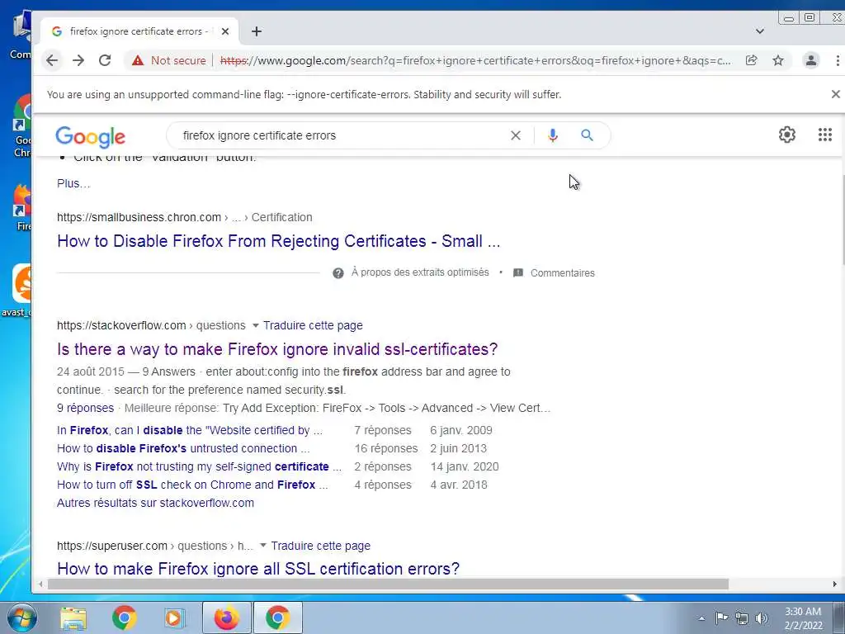Open the 9 réponses link
The height and width of the screenshot is (634, 845).
point(85,408)
